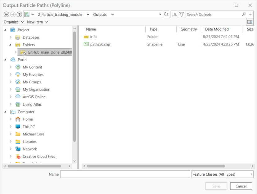
Task: Open the path history dropdown arrow
Action: pyautogui.click(x=160, y=15)
